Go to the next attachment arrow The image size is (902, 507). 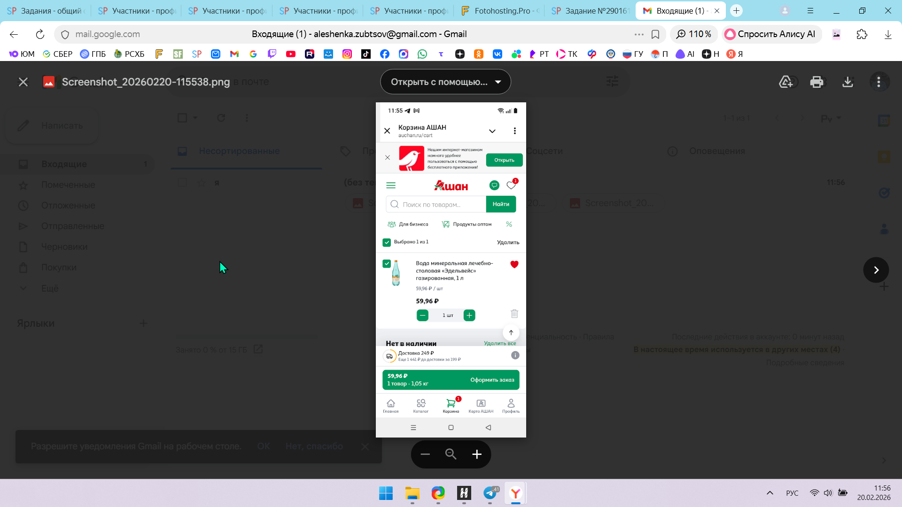[x=876, y=270]
